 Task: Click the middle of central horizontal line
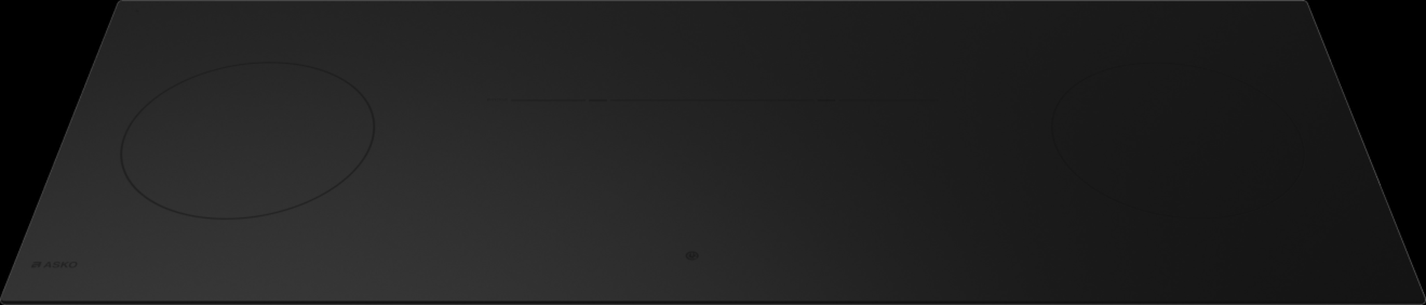point(705,100)
